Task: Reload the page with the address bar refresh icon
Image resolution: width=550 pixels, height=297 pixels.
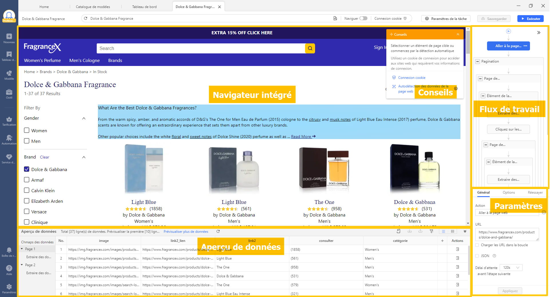Action: click(x=86, y=18)
